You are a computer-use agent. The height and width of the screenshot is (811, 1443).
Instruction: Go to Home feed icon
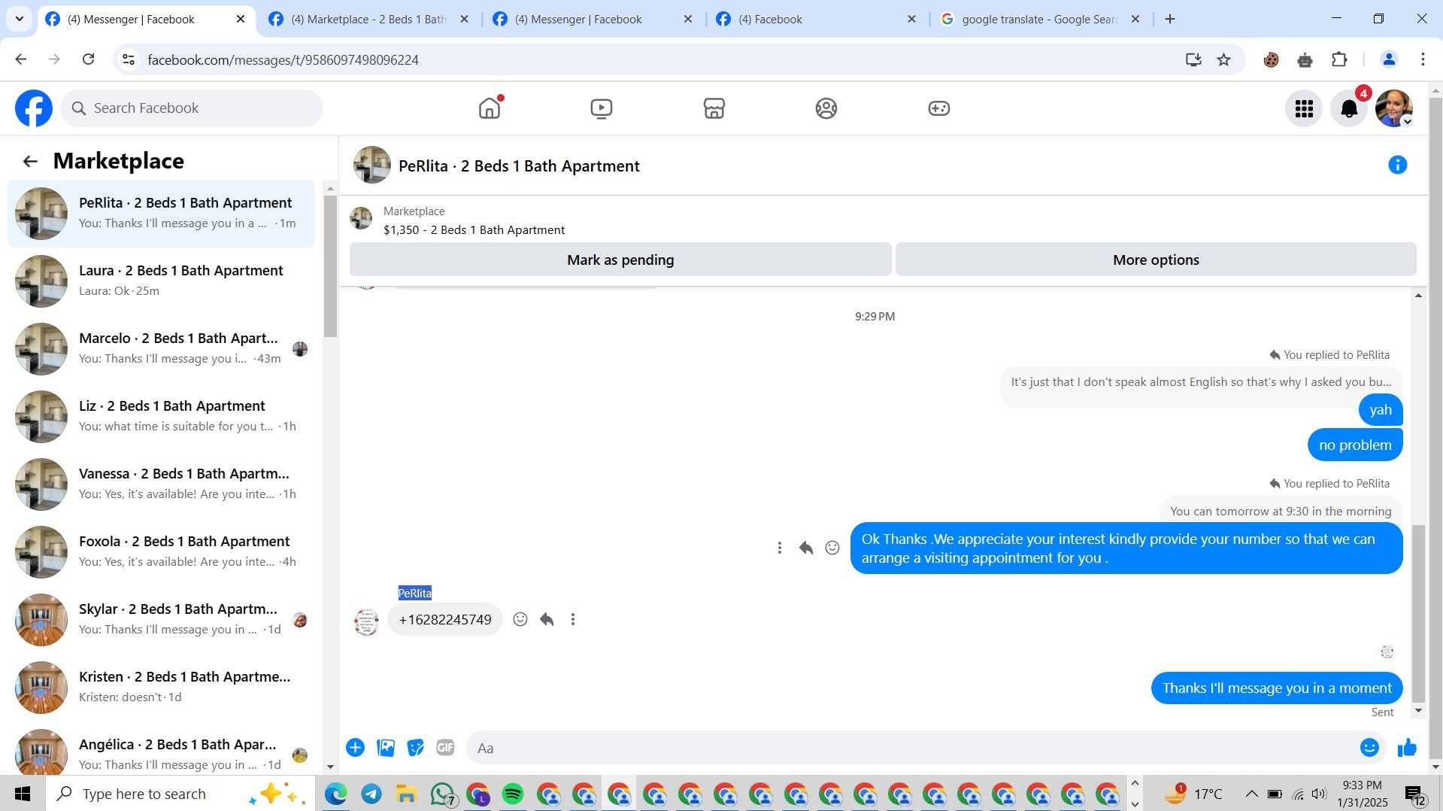point(490,108)
